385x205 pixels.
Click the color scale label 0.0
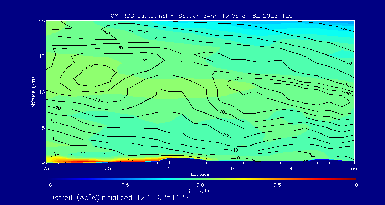(x=200, y=185)
